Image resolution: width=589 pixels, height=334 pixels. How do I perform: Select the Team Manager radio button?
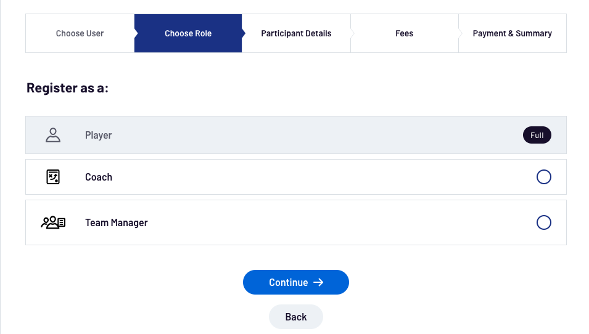pos(543,222)
